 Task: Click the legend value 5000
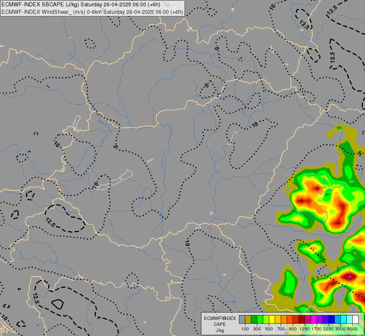pos(352,329)
